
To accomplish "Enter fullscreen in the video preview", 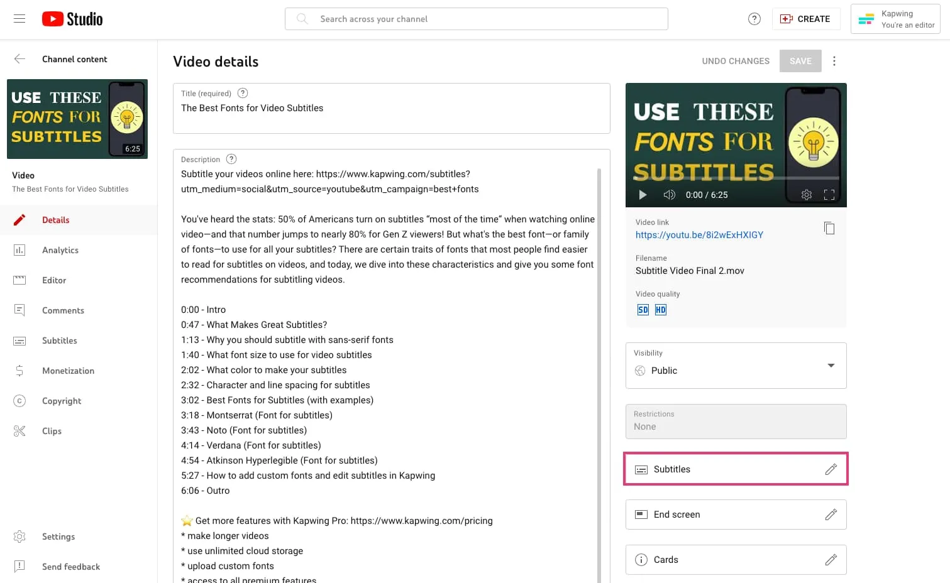I will pos(829,195).
